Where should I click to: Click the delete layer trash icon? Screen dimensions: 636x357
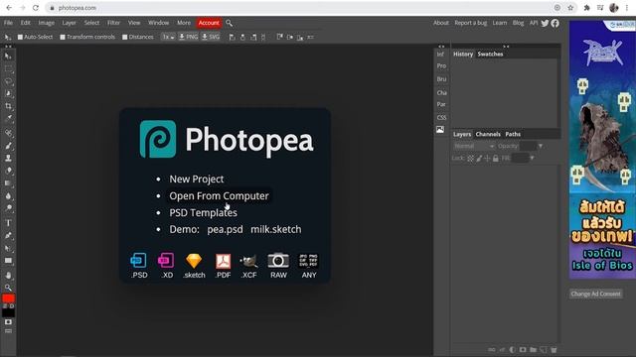(554, 350)
